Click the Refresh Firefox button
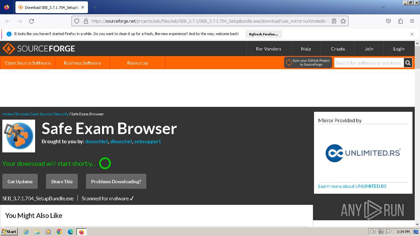The height and width of the screenshot is (236, 420). coord(263,34)
